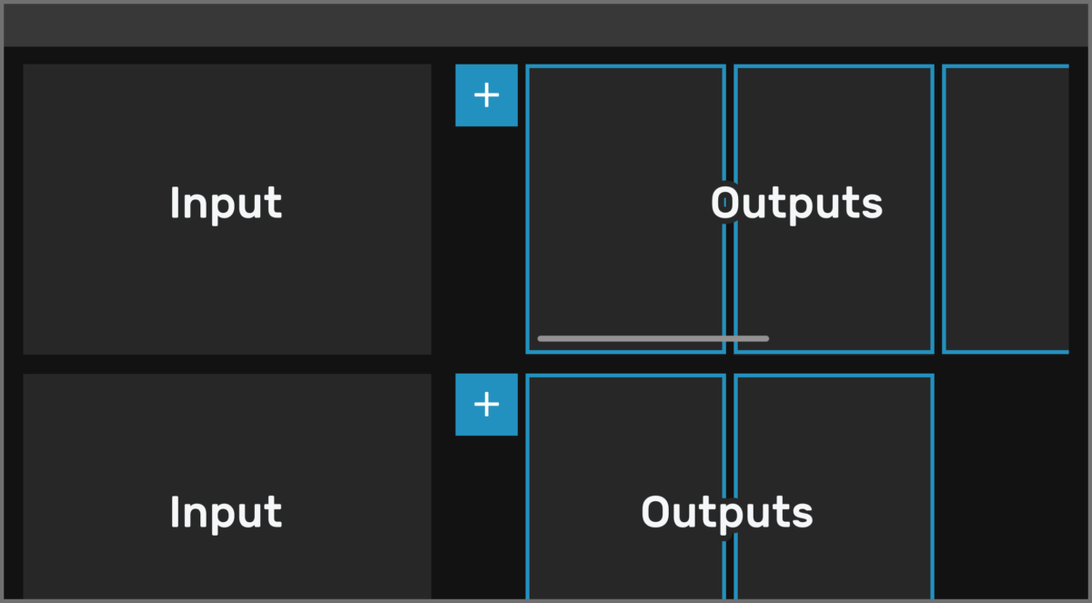Click the gap between the top output tiles

click(x=731, y=273)
